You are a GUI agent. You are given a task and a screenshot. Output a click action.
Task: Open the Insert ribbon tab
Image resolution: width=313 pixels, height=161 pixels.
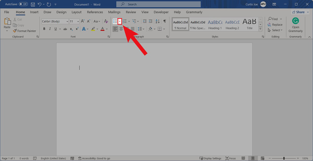point(34,12)
